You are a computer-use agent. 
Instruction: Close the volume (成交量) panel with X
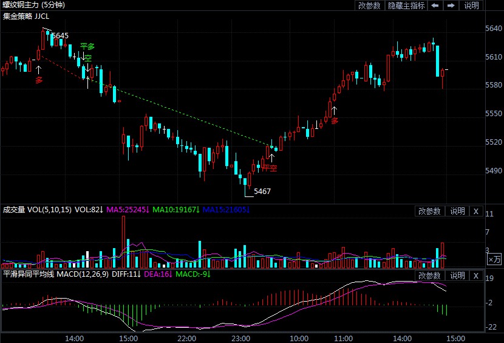(x=475, y=211)
